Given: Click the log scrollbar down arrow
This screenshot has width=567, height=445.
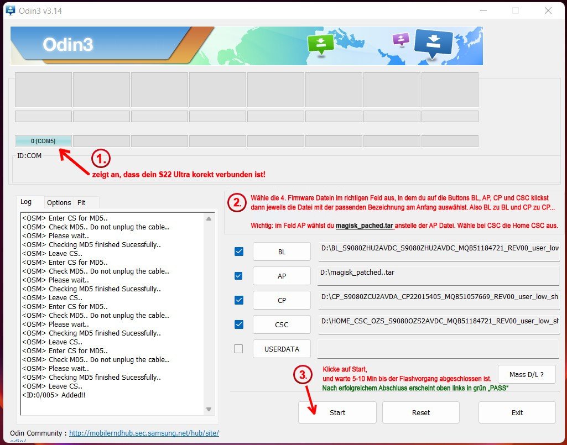Looking at the screenshot, I should [209, 409].
